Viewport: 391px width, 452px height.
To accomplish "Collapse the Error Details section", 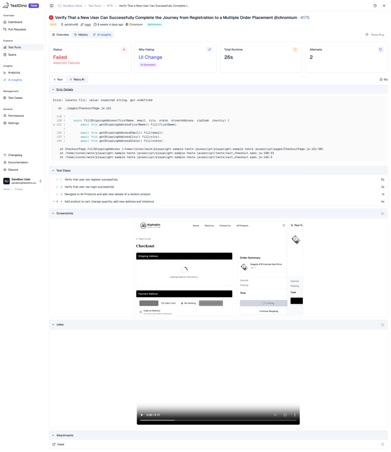I will click(53, 89).
